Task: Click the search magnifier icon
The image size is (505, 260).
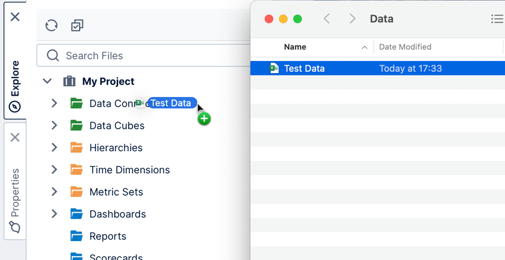Action: pyautogui.click(x=53, y=55)
